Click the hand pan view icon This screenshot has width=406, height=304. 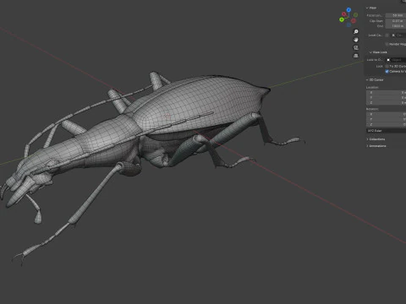tap(356, 40)
